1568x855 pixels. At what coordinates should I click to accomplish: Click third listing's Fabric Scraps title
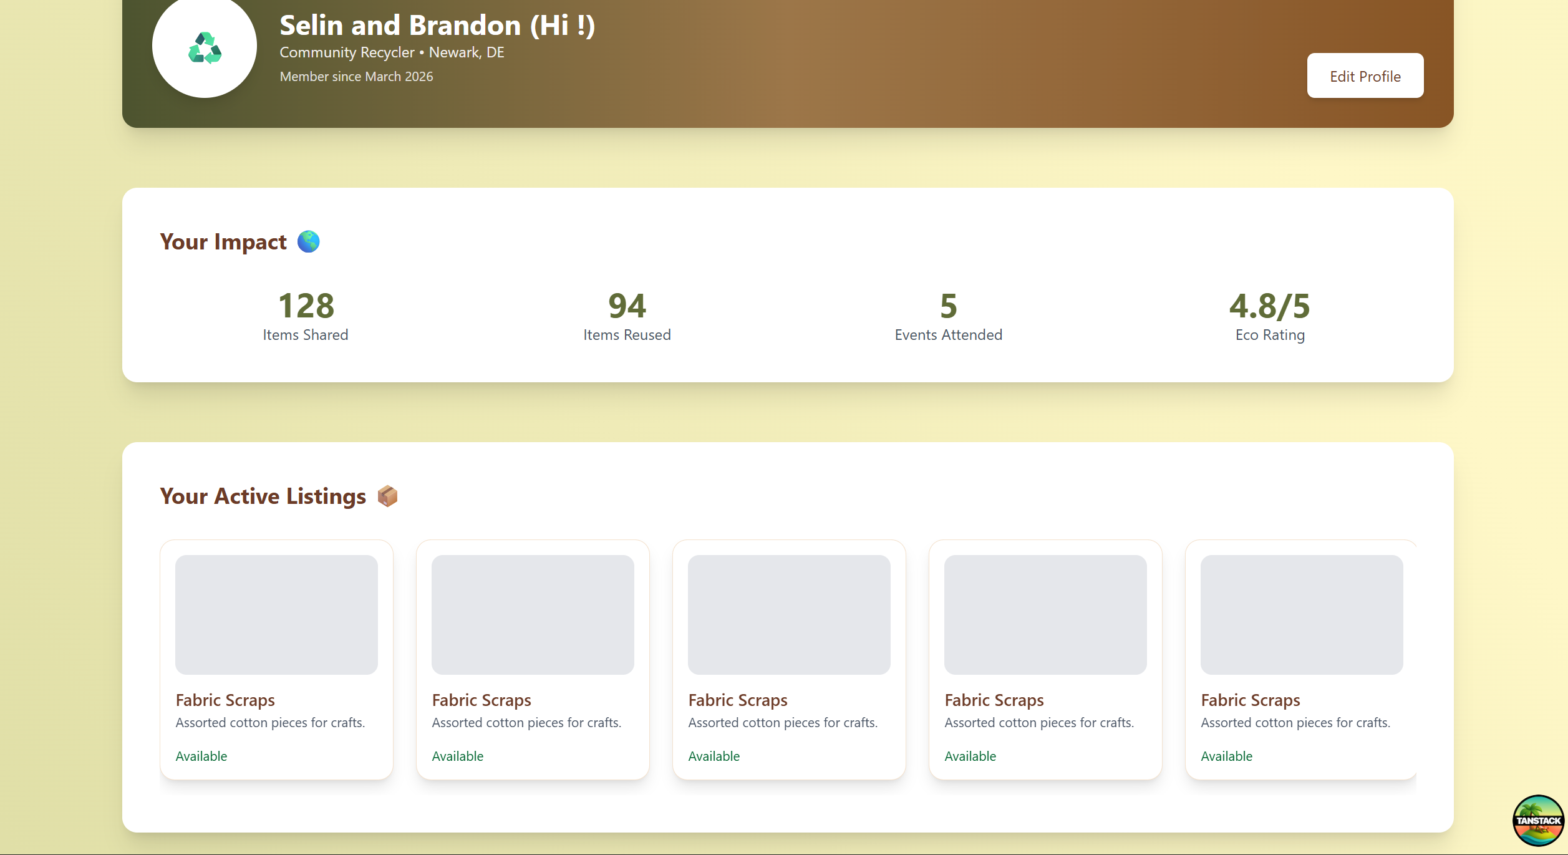click(x=738, y=700)
